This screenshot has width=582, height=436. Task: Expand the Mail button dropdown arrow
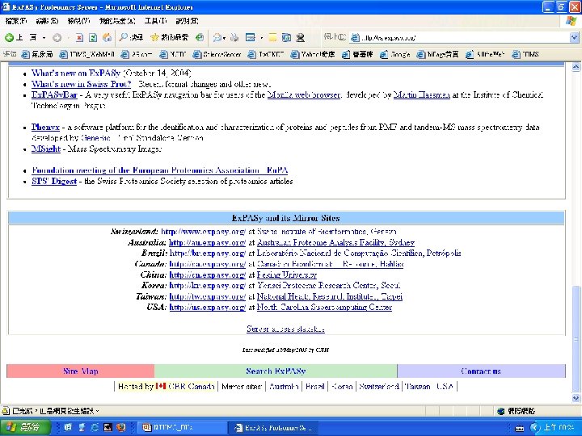point(224,38)
